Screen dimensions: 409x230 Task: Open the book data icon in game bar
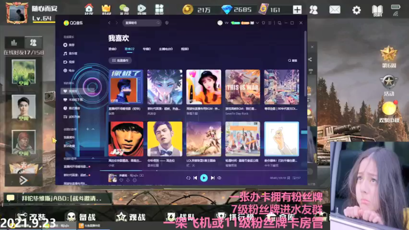click(377, 10)
